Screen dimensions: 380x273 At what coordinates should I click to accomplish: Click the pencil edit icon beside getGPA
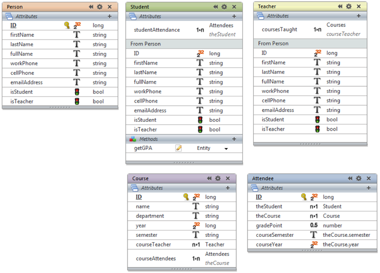179,148
